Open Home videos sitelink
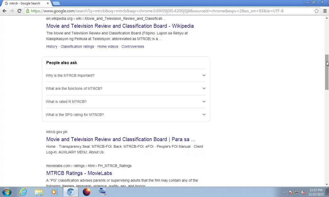Screen dimensions: 329x197 pyautogui.click(x=108, y=46)
